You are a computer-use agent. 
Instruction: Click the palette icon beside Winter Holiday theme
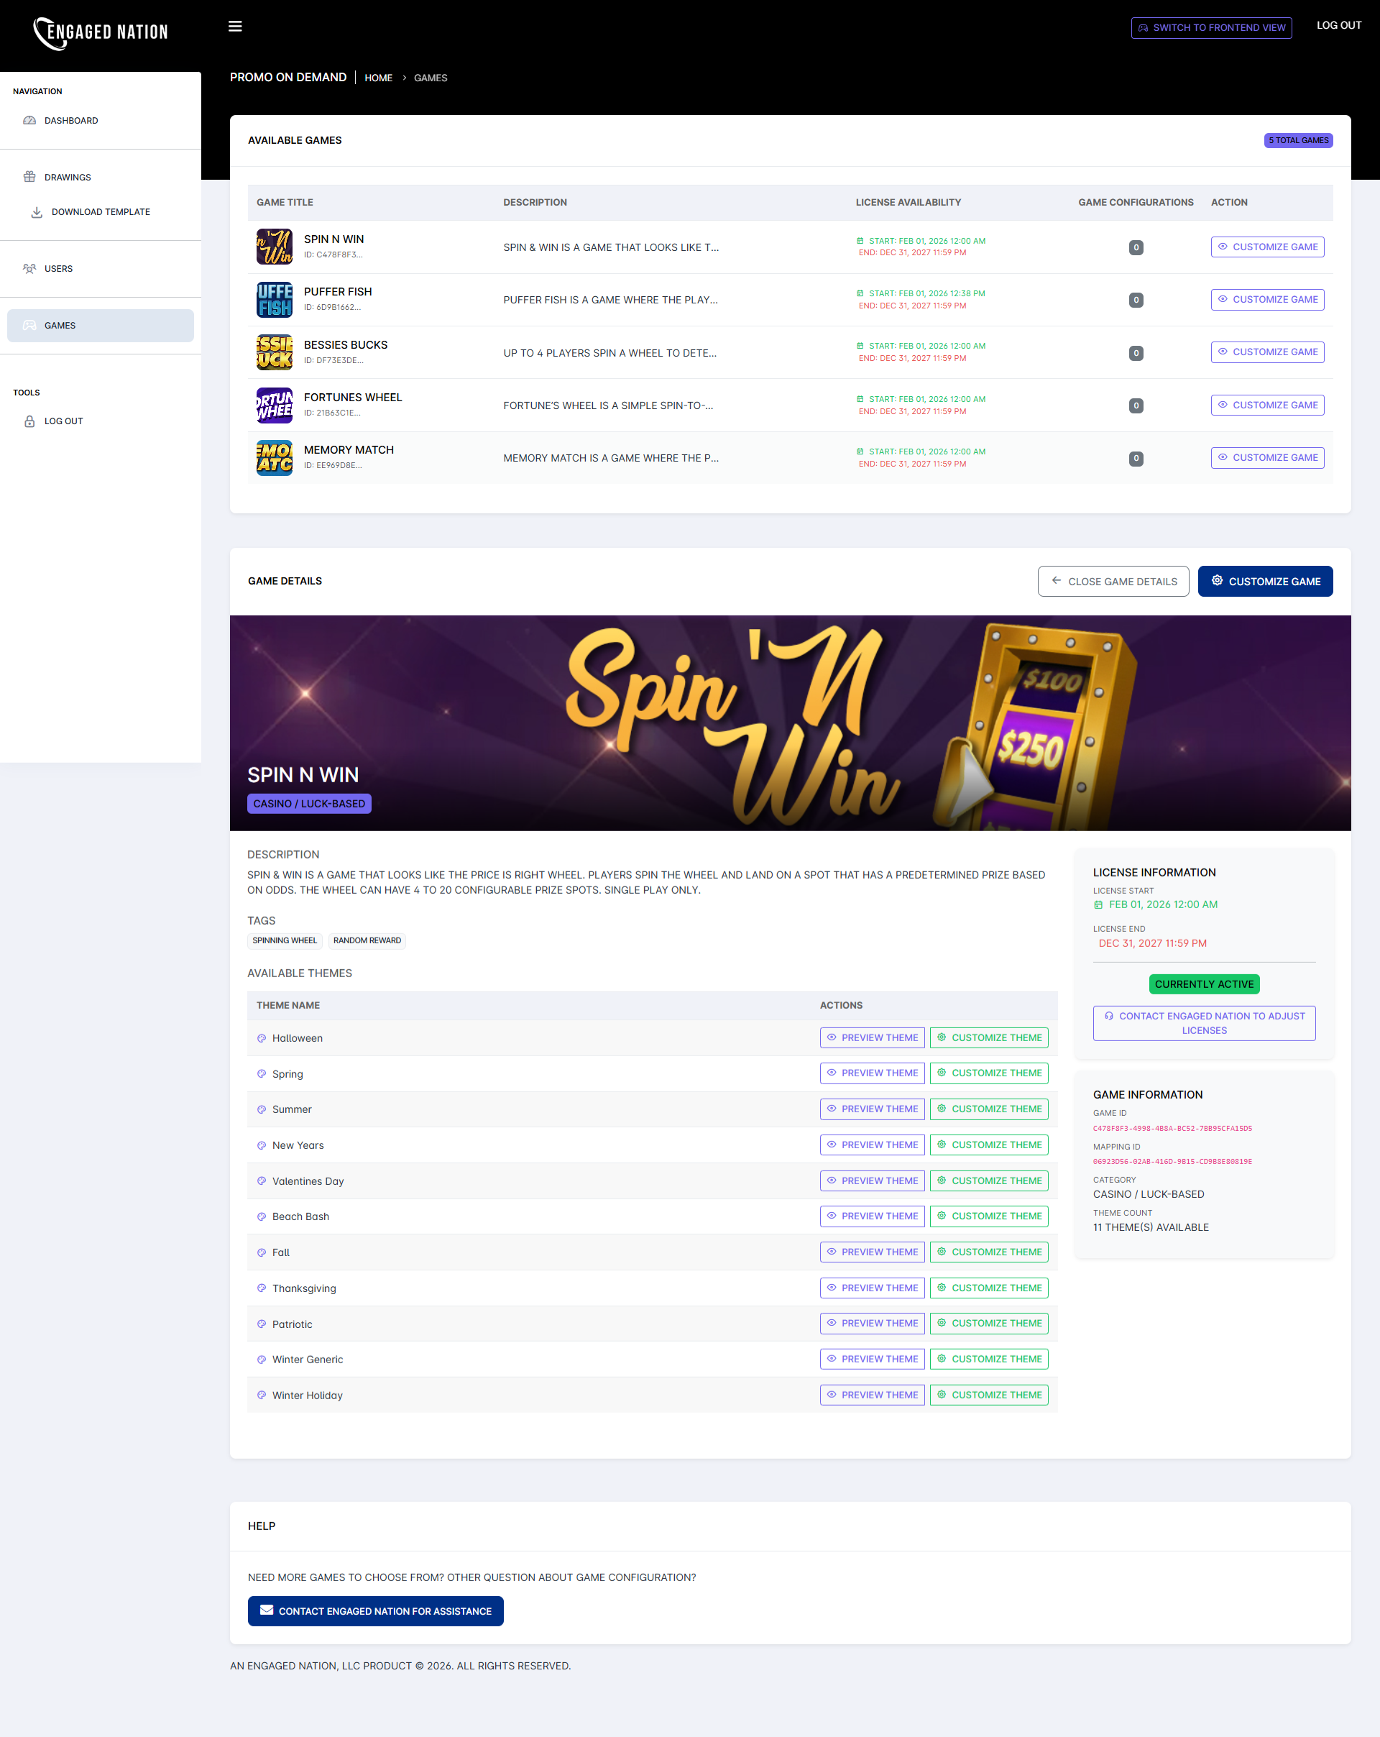click(261, 1395)
